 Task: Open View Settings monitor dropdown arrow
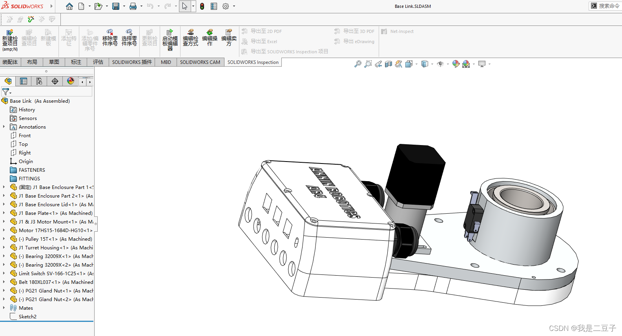pyautogui.click(x=489, y=64)
